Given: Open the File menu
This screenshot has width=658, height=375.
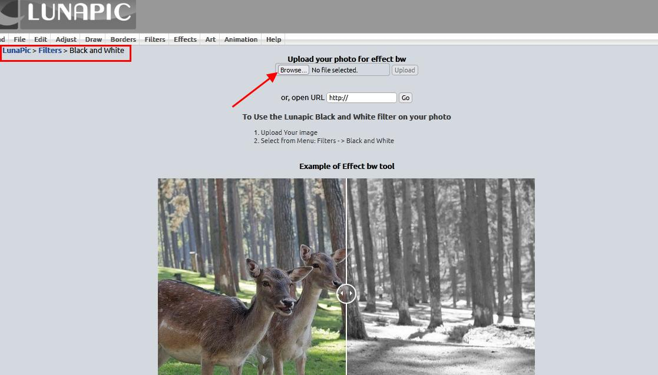Looking at the screenshot, I should tap(19, 39).
